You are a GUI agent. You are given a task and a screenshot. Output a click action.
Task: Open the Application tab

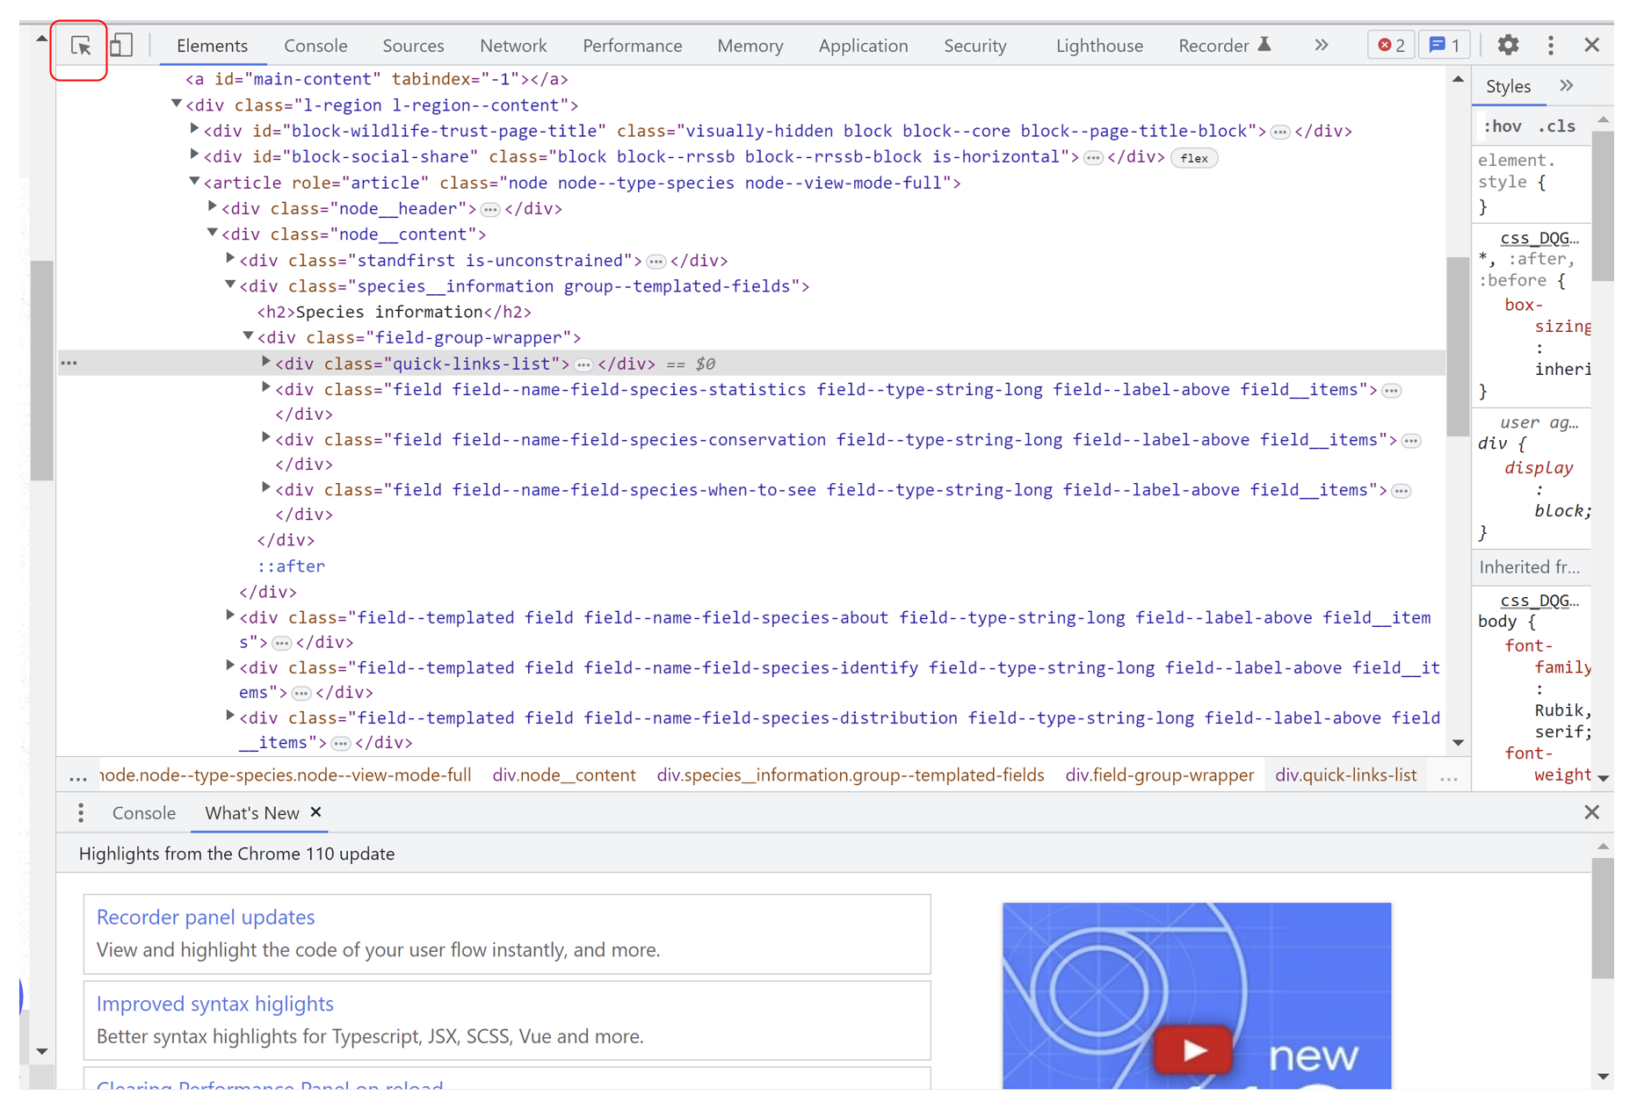pyautogui.click(x=863, y=46)
